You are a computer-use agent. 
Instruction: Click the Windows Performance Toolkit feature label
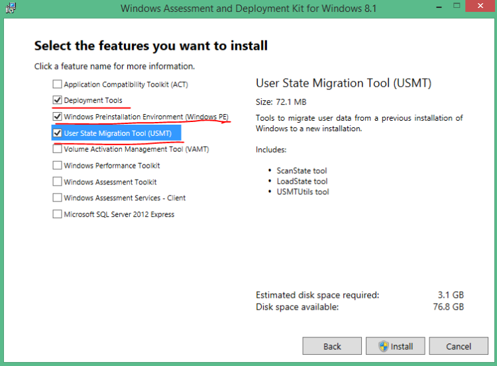coord(111,166)
